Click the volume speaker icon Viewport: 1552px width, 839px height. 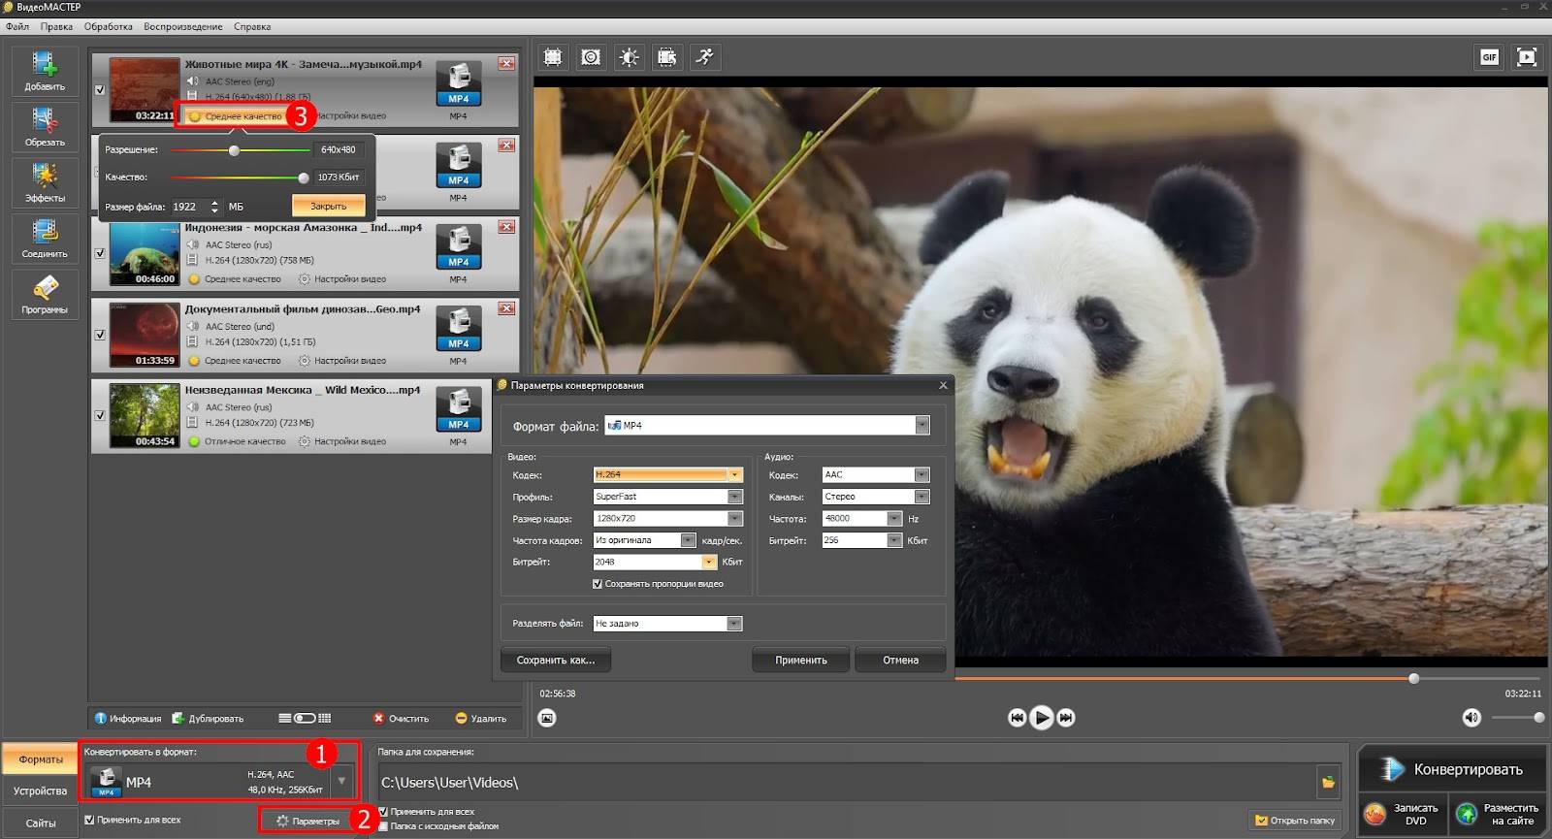[1471, 718]
